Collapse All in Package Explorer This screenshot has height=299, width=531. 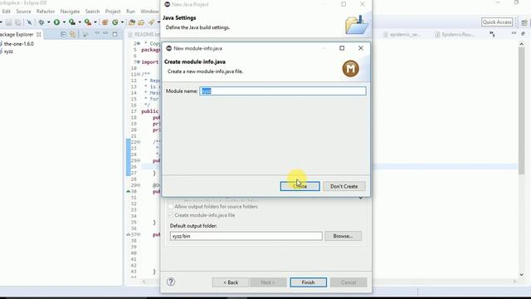(63, 34)
